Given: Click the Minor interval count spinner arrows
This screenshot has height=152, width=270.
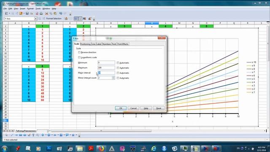Looking at the screenshot, I should click(x=113, y=78).
